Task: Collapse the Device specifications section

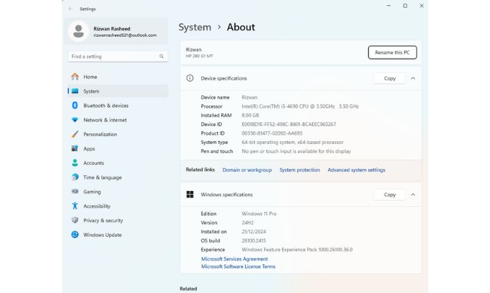Action: coord(413,78)
